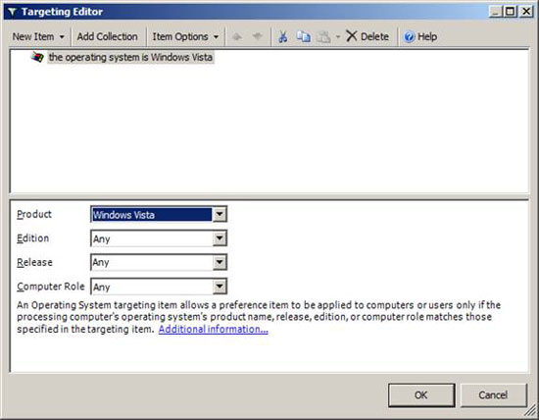
Task: Select 'the operating system is Windows Vista' item
Action: click(130, 57)
